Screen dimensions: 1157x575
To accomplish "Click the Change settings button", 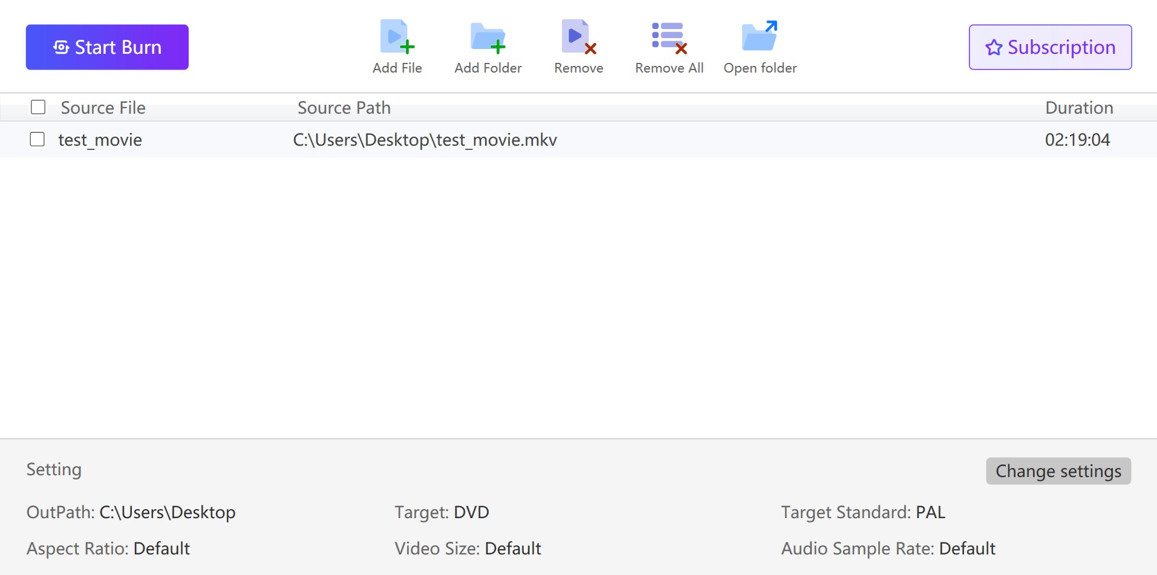I will point(1058,471).
